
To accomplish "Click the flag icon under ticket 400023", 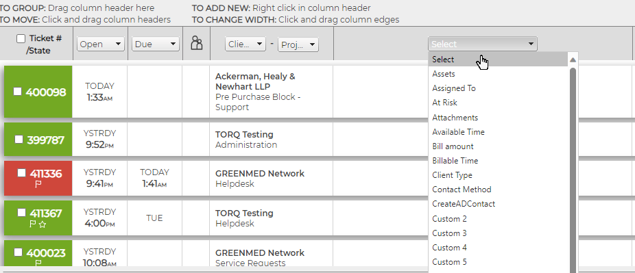I will pos(38,263).
